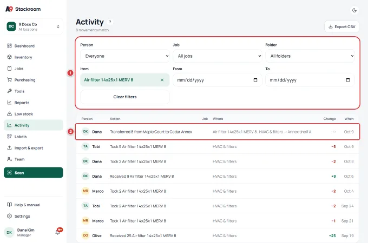Viewport: 368px width, 243px height.
Task: Go to the Jobs page
Action: (x=34, y=69)
